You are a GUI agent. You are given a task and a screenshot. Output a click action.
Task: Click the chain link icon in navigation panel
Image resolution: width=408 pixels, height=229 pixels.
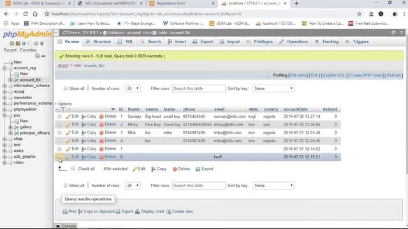[43, 56]
